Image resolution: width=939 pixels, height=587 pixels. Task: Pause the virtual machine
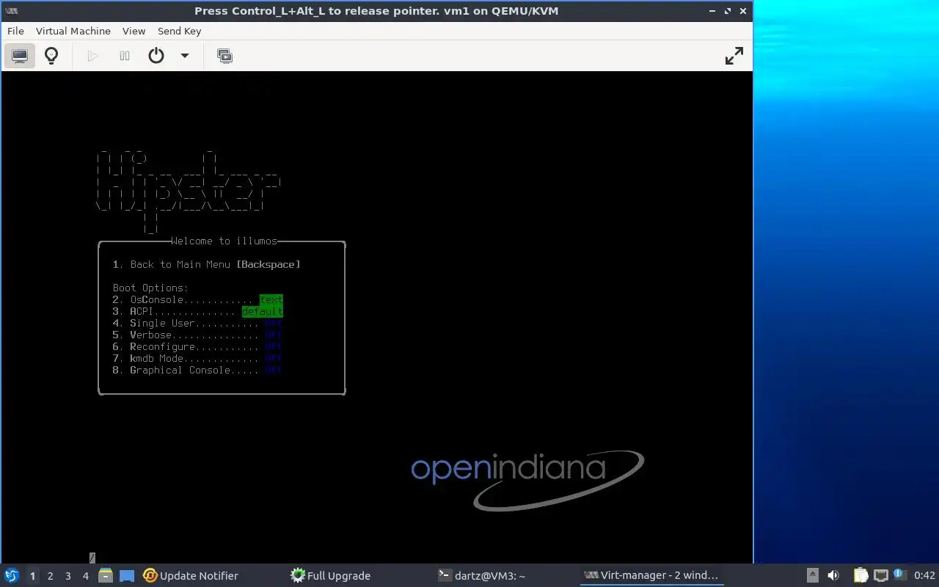tap(125, 56)
